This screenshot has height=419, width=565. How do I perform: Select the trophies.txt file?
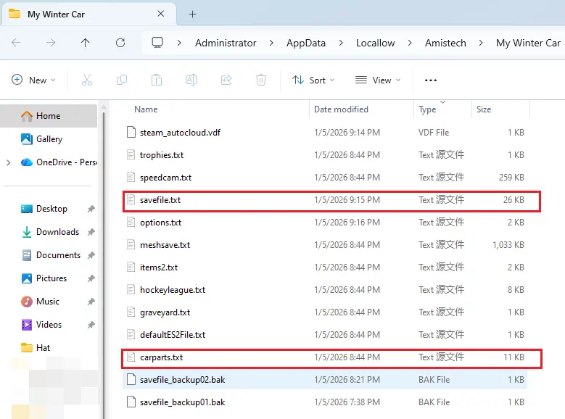tap(324, 155)
